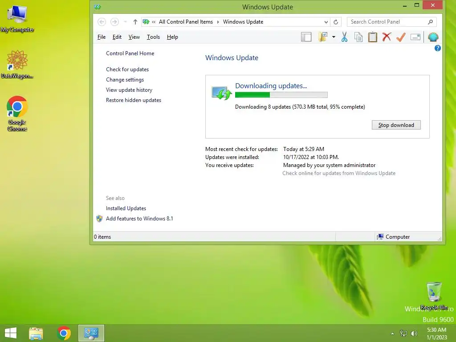Select the DataWagon desktop shortcut

pyautogui.click(x=17, y=64)
